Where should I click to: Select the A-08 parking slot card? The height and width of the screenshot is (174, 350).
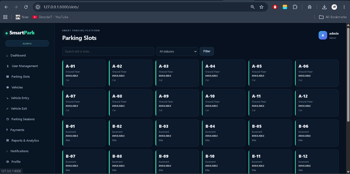pyautogui.click(x=131, y=103)
